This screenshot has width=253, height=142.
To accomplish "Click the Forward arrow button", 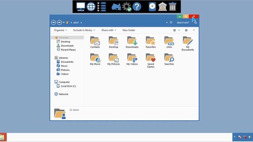I will (x=59, y=22).
